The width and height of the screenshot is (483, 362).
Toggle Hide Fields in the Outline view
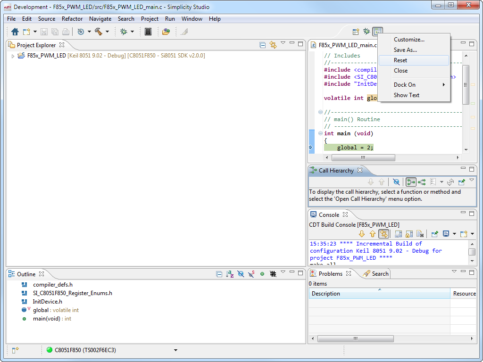coord(241,274)
